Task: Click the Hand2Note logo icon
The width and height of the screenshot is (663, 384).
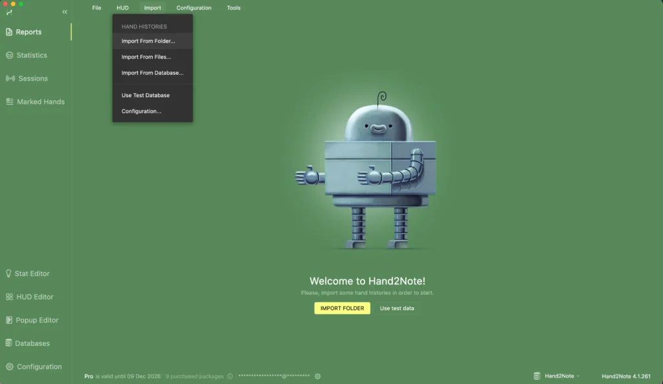Action: (x=9, y=12)
